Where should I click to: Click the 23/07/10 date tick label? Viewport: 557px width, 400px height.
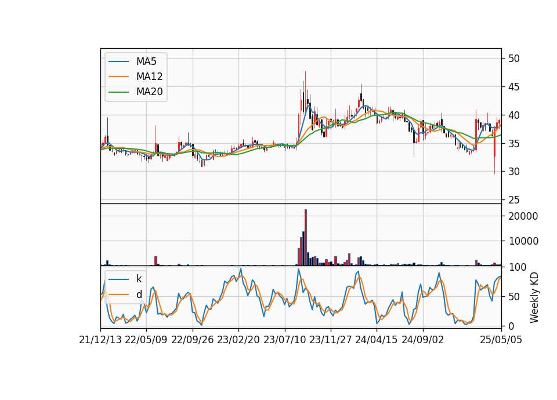(x=284, y=340)
